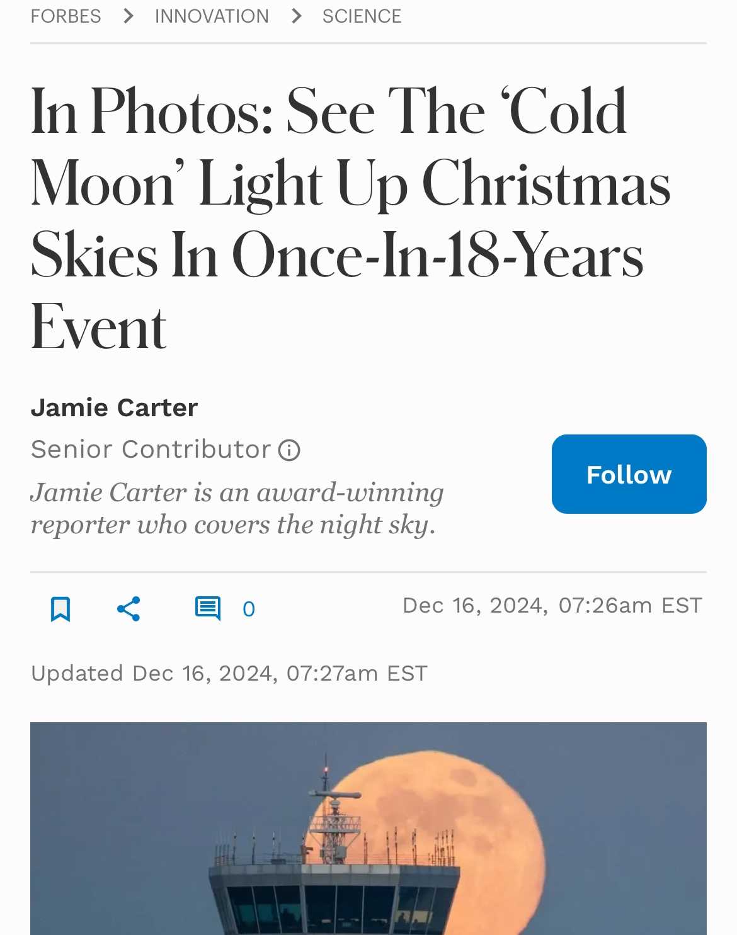Click the 07:26am EST publish timestamp

pos(552,605)
